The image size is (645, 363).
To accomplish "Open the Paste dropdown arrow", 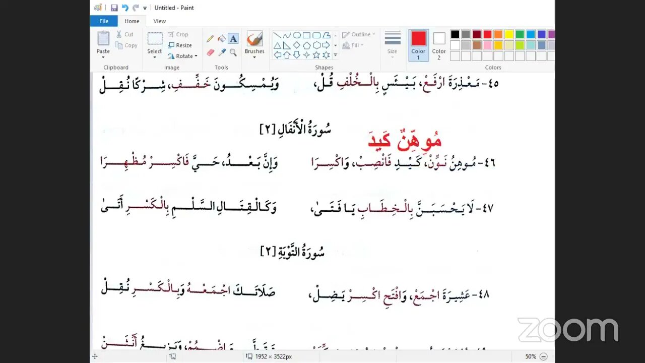I will (103, 57).
